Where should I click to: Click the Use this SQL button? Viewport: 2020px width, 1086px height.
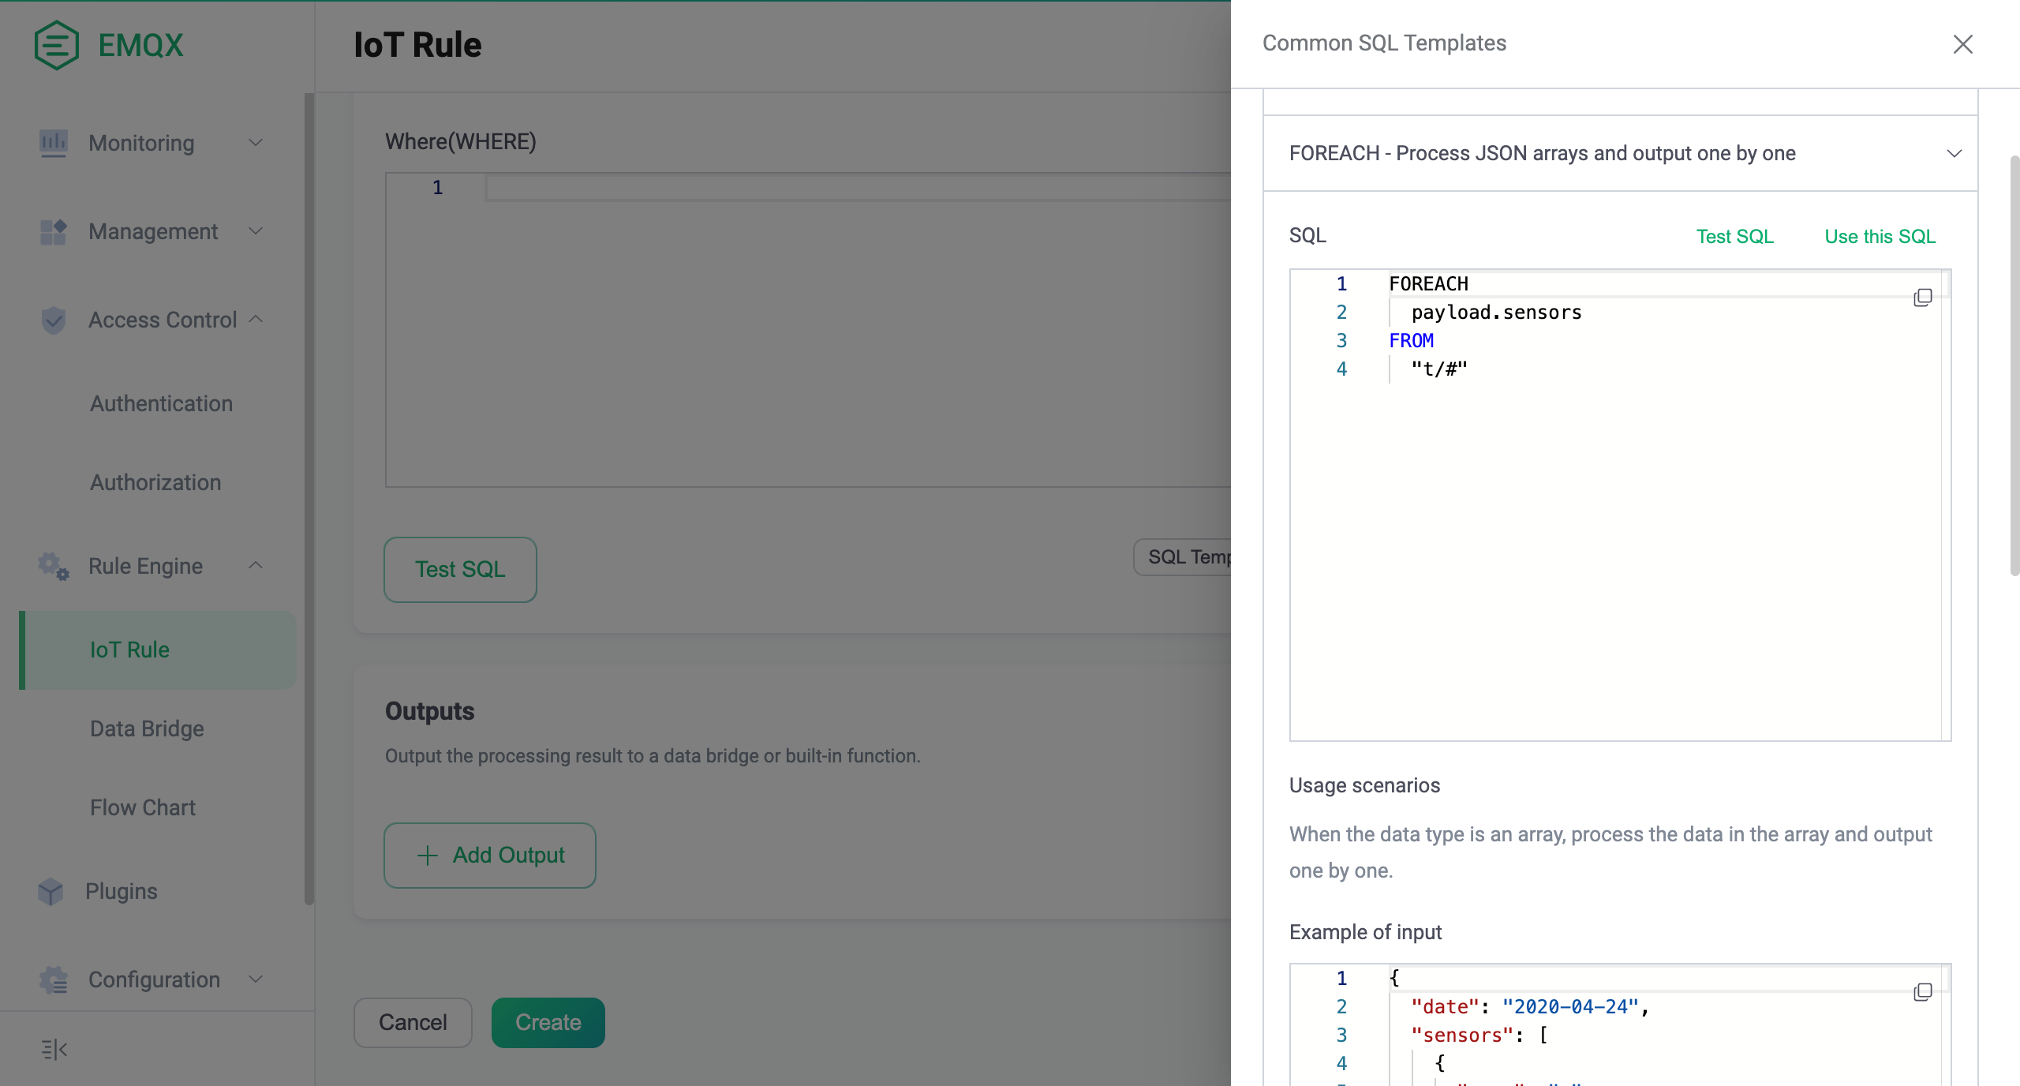coord(1880,235)
